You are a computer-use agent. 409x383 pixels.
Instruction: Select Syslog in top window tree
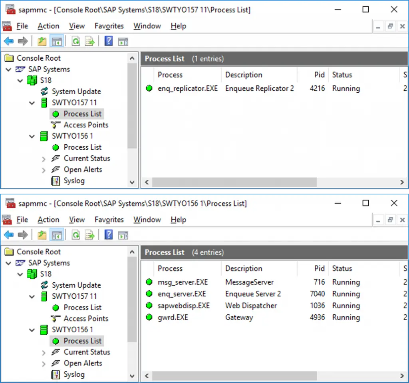click(x=74, y=181)
